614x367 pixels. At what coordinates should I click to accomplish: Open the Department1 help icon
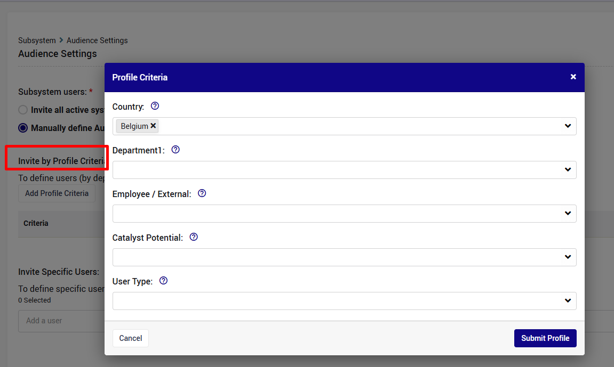coord(176,150)
